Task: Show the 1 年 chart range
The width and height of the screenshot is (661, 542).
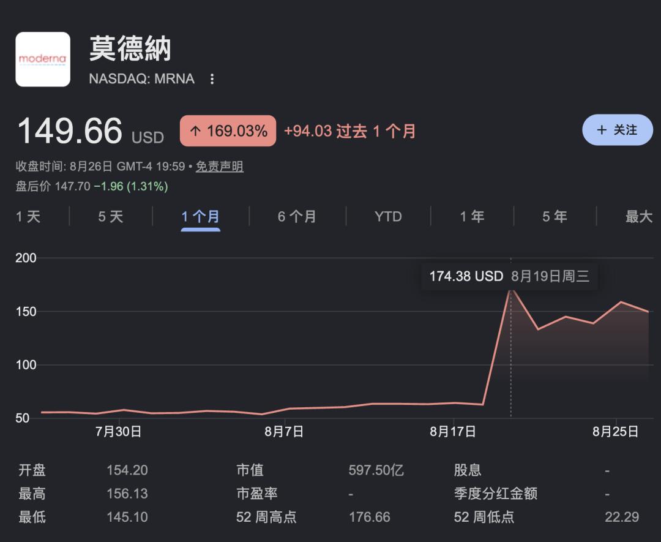Action: (x=472, y=217)
